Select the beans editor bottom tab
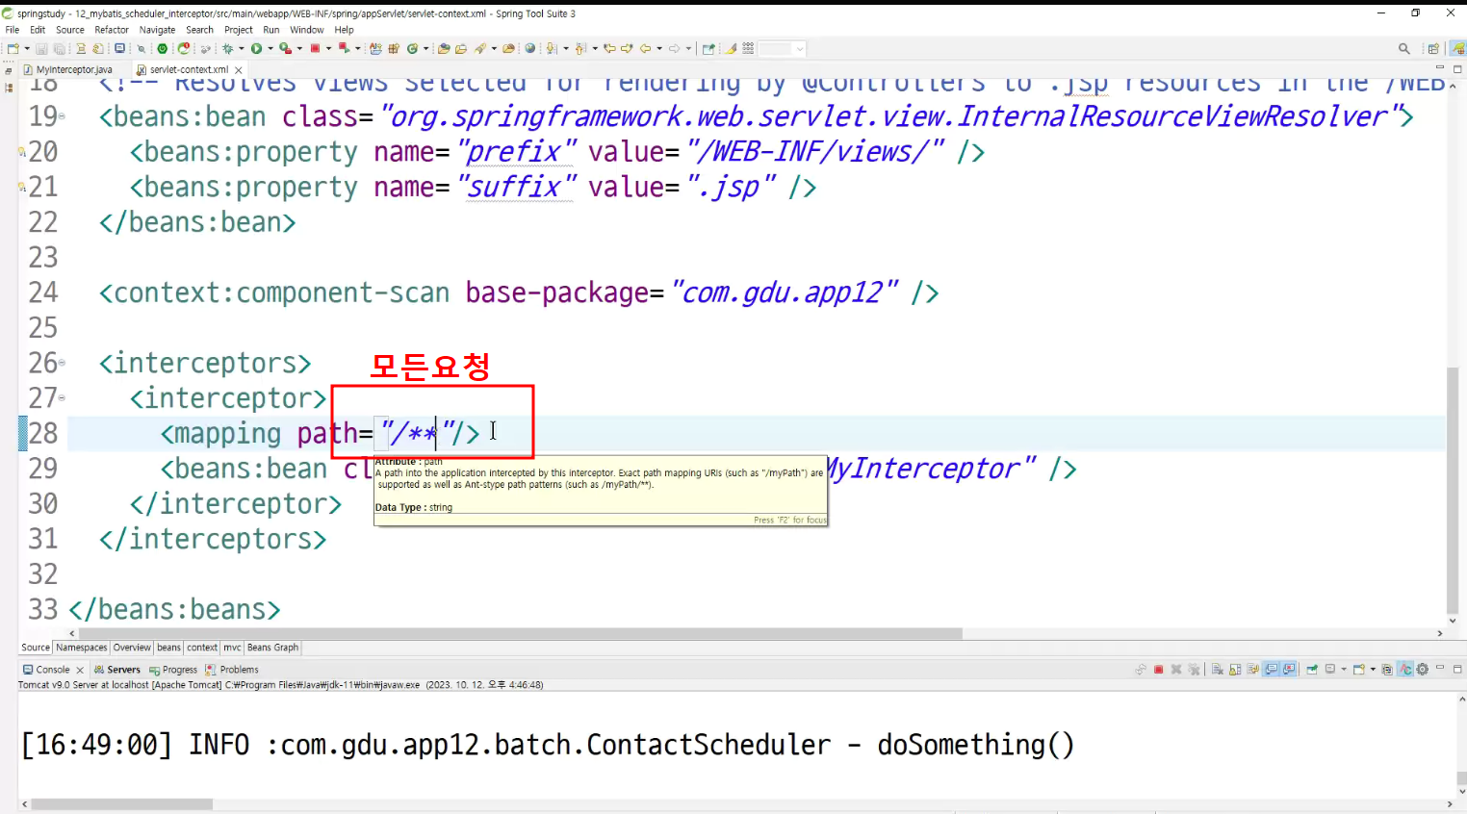The image size is (1467, 814). [x=168, y=648]
